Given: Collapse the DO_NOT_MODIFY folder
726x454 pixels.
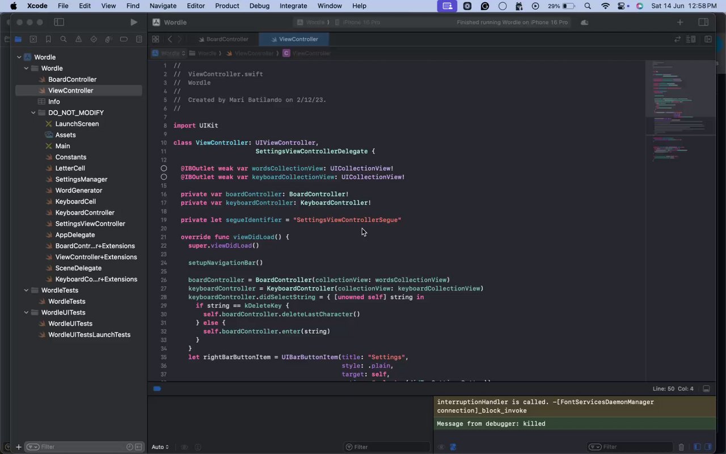Looking at the screenshot, I should coord(33,112).
